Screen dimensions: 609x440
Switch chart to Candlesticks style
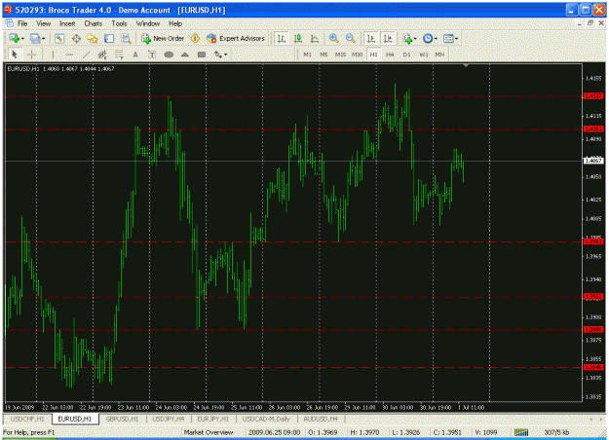click(x=298, y=38)
